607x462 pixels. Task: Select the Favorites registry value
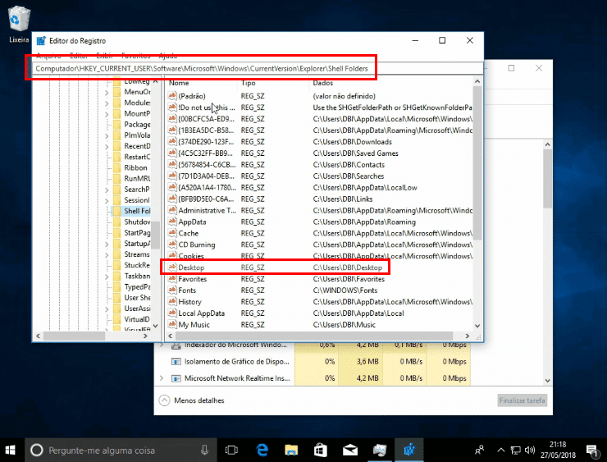[193, 279]
